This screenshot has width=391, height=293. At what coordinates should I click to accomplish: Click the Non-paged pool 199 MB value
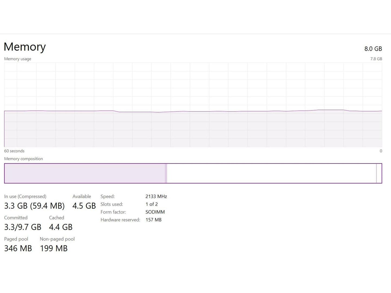pos(54,248)
